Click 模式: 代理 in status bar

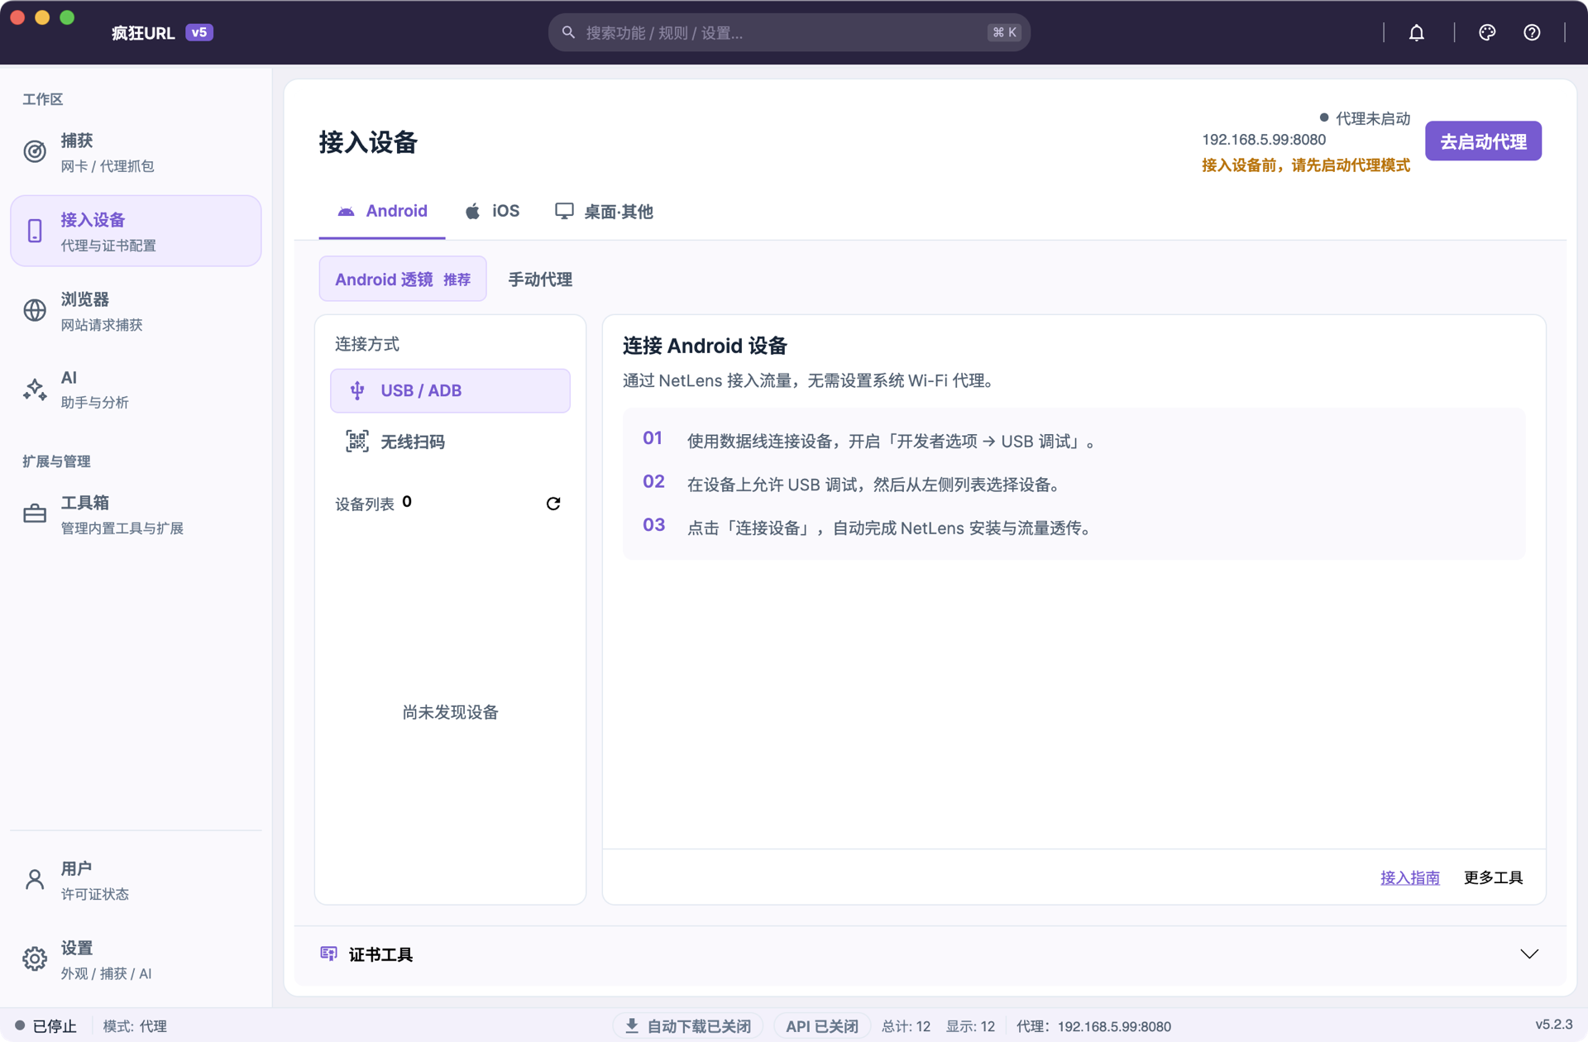(135, 1026)
